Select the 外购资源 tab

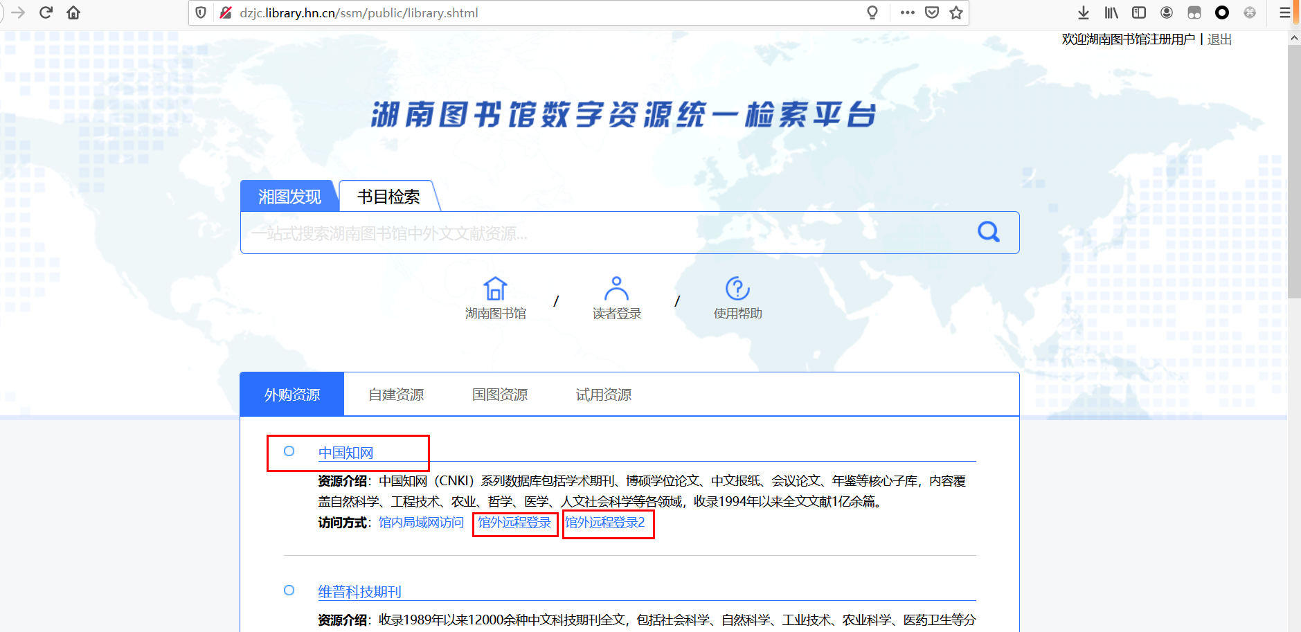292,395
